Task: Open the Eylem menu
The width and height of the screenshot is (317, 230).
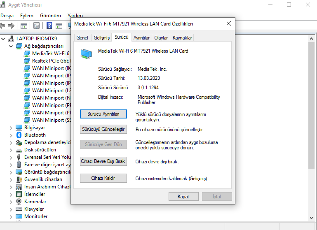Action: [27, 16]
